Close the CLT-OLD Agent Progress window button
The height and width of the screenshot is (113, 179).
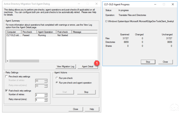click(165, 62)
